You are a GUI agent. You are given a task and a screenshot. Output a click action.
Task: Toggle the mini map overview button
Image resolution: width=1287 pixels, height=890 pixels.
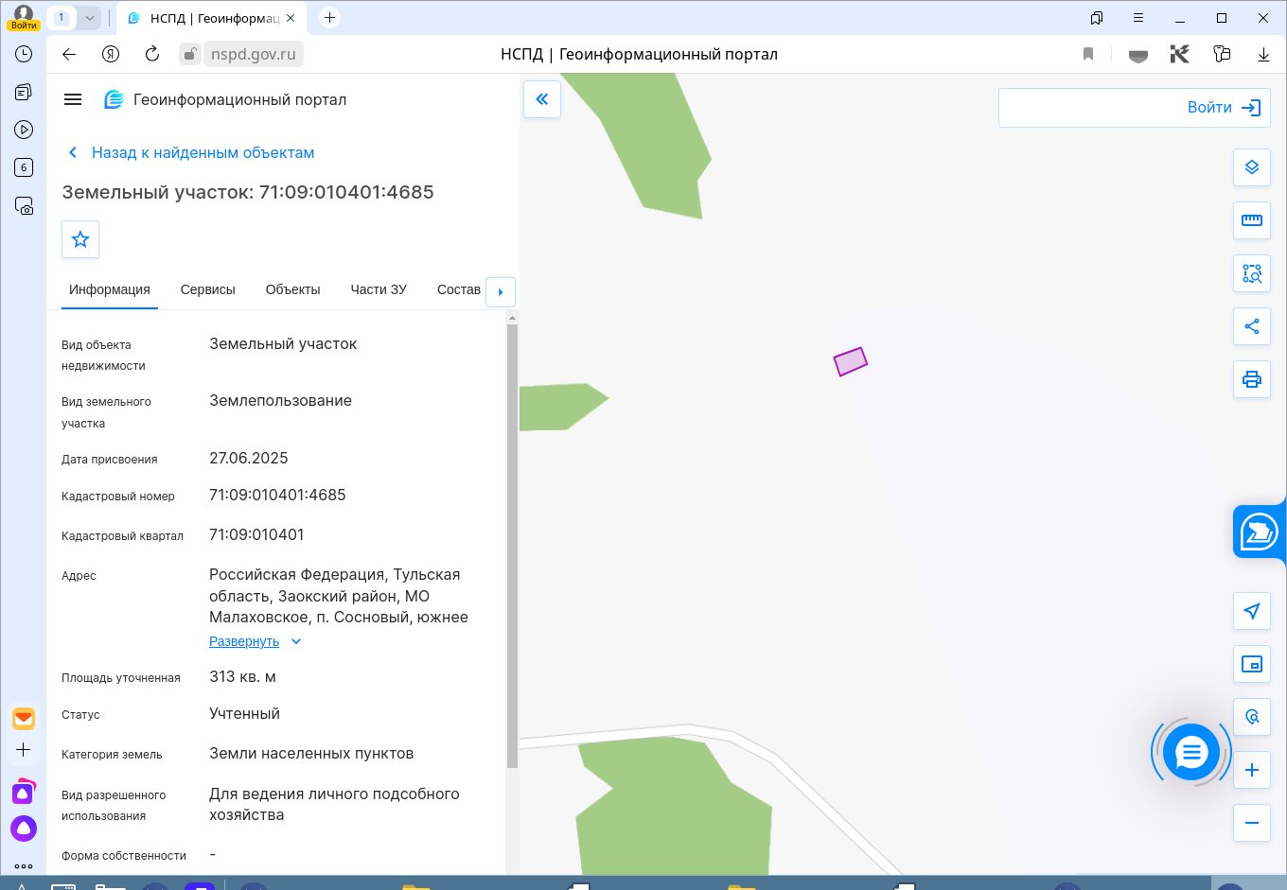1251,664
